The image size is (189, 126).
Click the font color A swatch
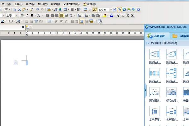click(111, 15)
